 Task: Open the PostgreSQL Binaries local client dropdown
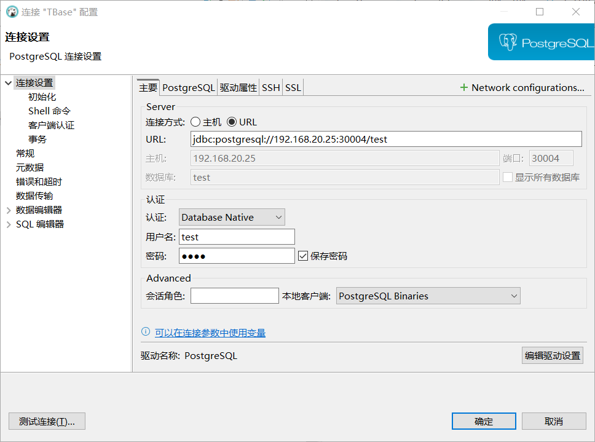[428, 296]
